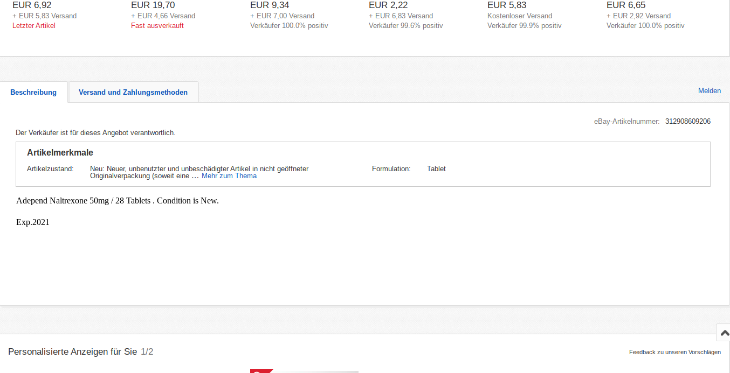Open the item priced EUR 19,70
The image size is (730, 373).
click(153, 5)
